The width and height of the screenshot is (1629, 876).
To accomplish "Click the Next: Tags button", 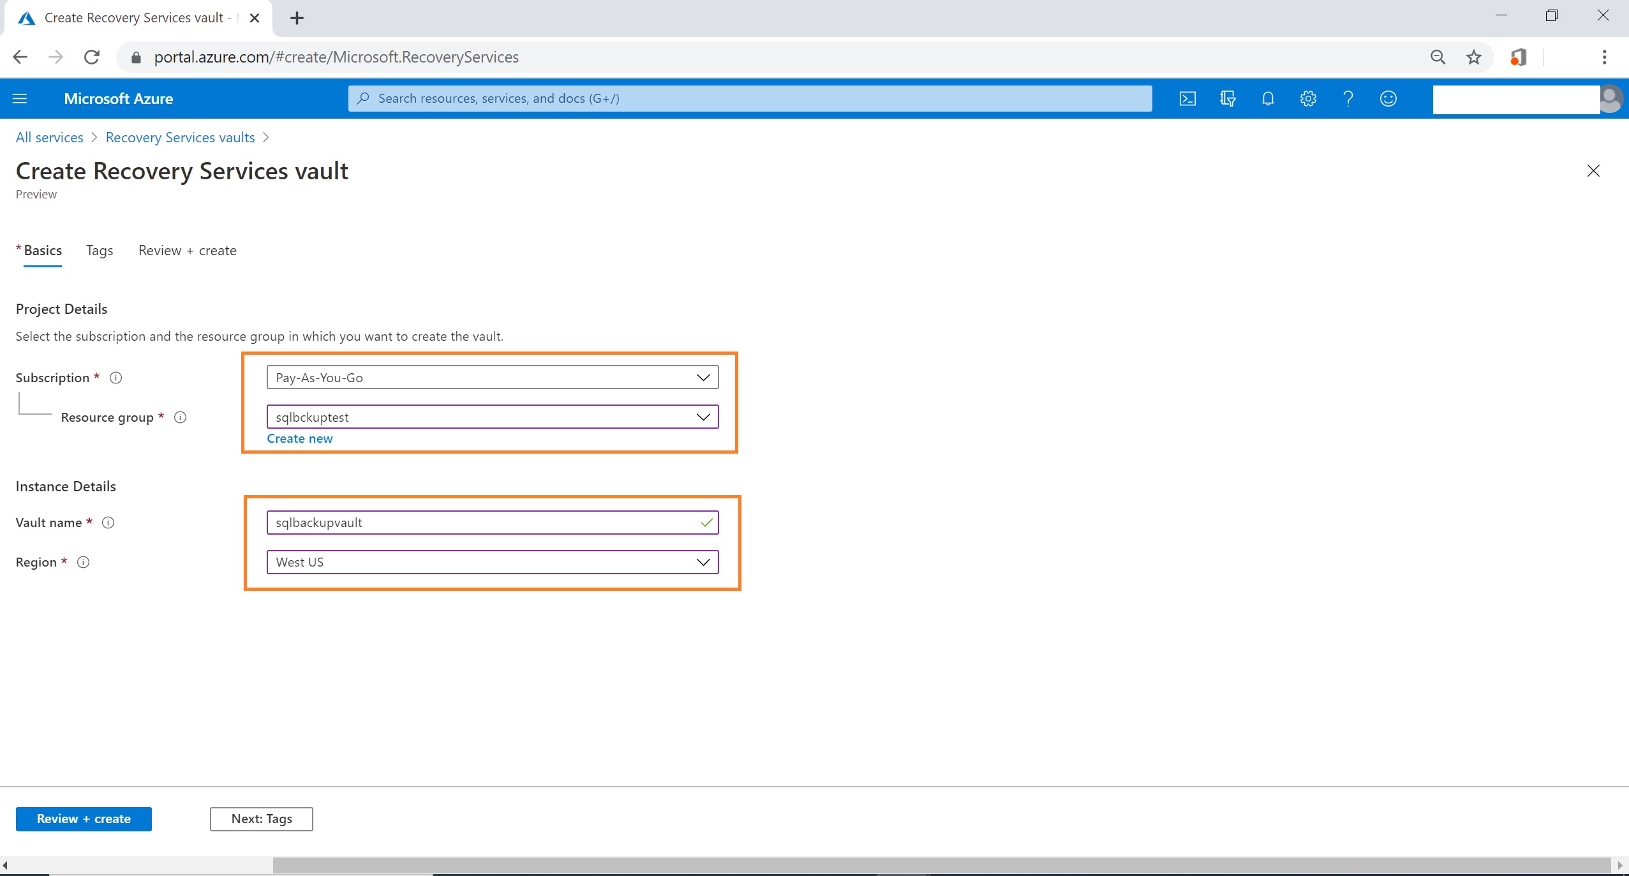I will (x=261, y=819).
